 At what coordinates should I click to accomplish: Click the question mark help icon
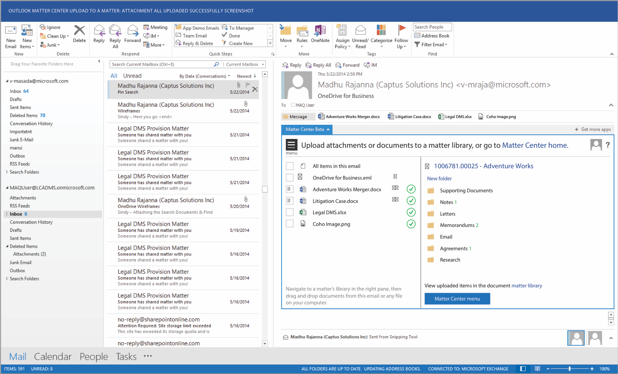pyautogui.click(x=608, y=145)
